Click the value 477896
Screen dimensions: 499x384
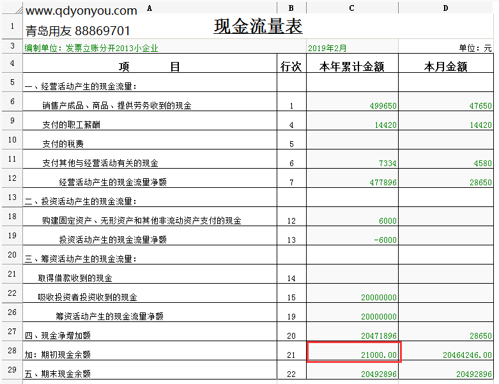(383, 183)
